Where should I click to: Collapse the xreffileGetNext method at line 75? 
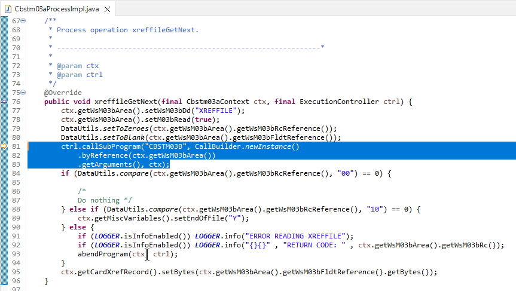point(23,93)
